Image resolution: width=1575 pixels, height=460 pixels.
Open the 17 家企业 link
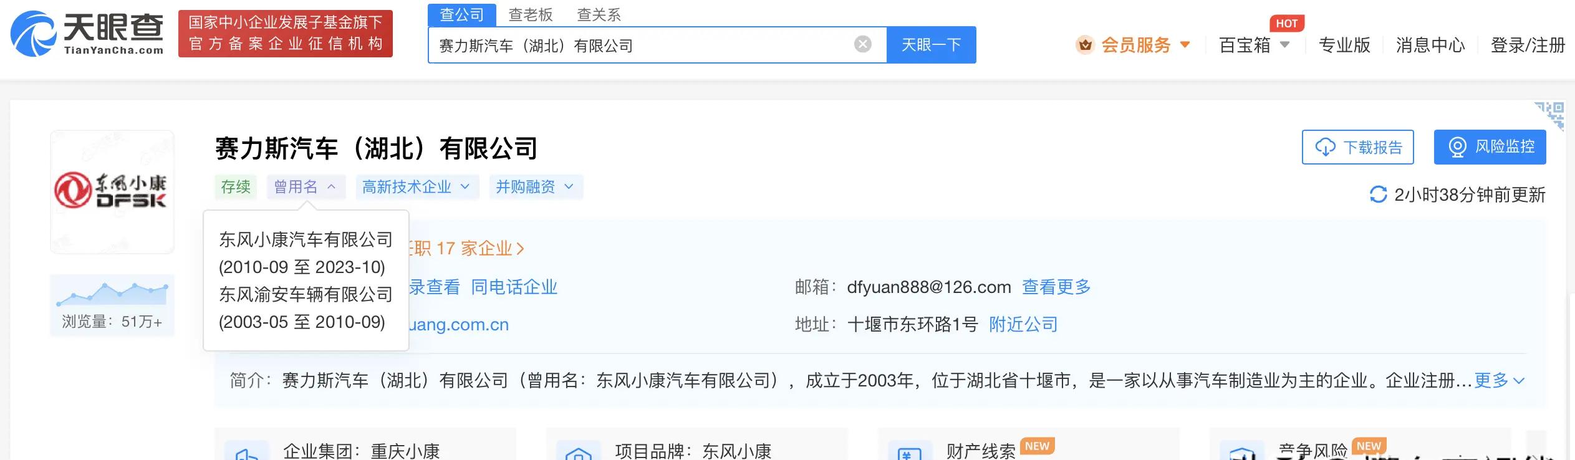480,249
